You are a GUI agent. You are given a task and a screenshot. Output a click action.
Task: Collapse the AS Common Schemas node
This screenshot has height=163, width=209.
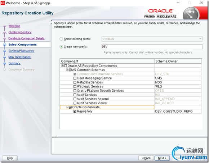[67, 70]
